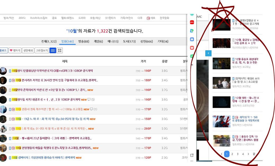Switch to grid view layout icon
The image size is (275, 166).
[60, 50]
